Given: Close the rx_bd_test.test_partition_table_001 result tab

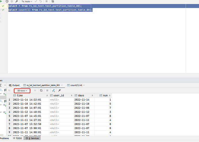Looking at the screenshot, I should [62, 85].
